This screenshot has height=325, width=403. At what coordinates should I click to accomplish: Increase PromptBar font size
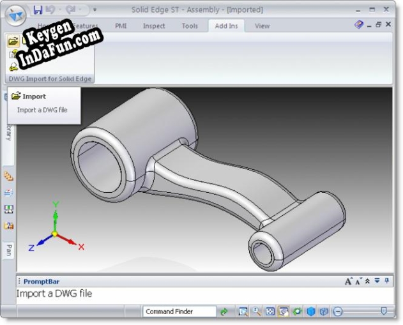(348, 281)
